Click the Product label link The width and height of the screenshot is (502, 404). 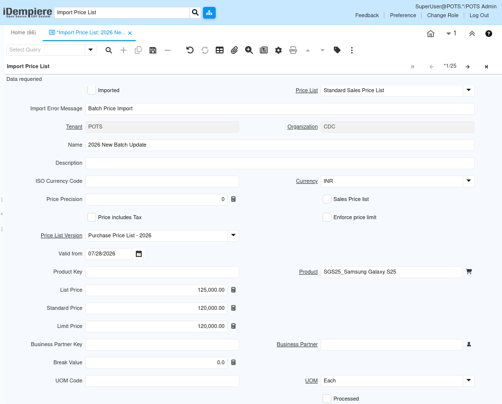pos(308,272)
